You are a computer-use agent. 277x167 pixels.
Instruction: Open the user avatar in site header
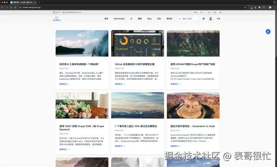(x=210, y=18)
